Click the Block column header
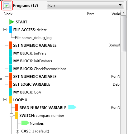Image resolution: width=128 pixels, height=134 pixels. coord(40,14)
